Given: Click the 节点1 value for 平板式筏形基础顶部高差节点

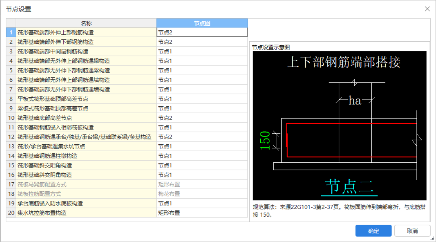Looking at the screenshot, I should pos(202,99).
